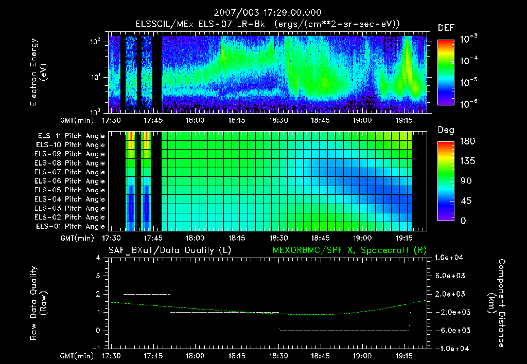527x364 pixels.
Task: Click the 'ELS-04 Pitch Angle' row label
Action: [x=70, y=199]
